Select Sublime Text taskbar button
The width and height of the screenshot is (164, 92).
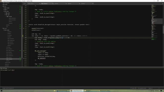tap(77, 91)
